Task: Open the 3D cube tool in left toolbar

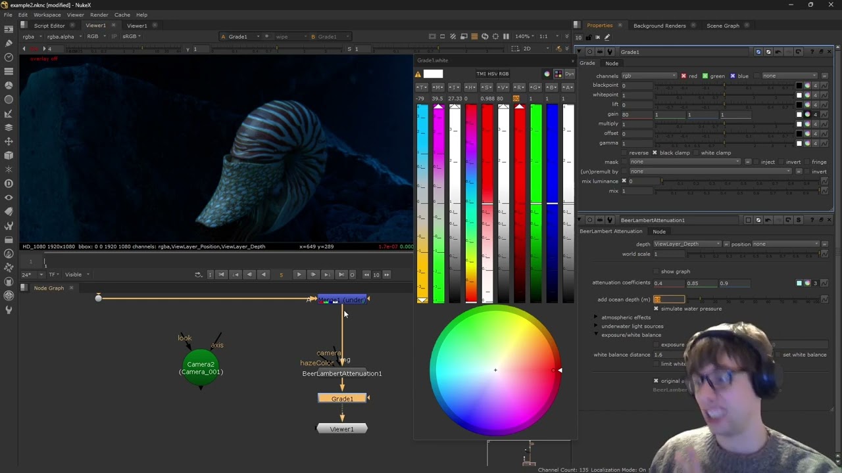Action: (x=9, y=156)
